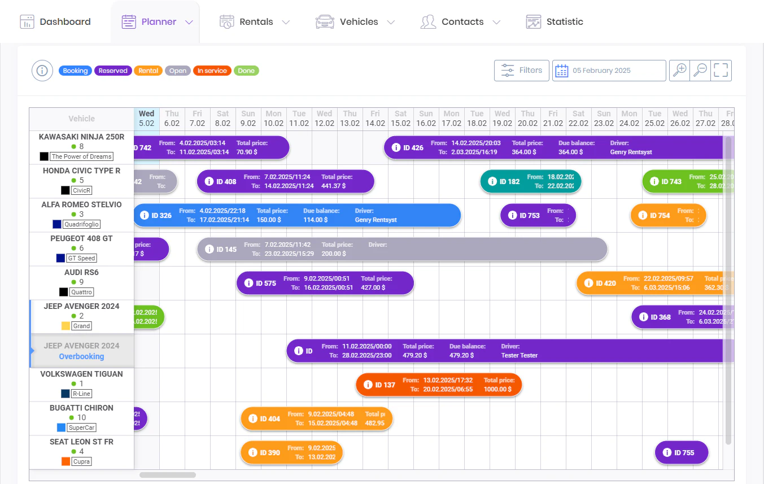Open fullscreen planner view
Screen dimensions: 764x484
click(721, 70)
